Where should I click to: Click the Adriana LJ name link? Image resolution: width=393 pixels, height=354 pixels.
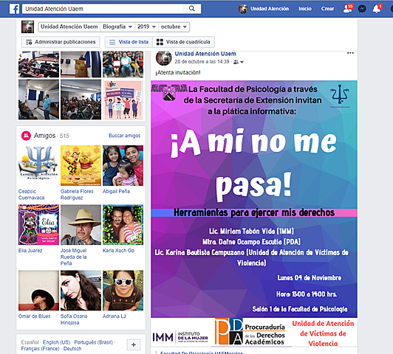[x=114, y=316]
